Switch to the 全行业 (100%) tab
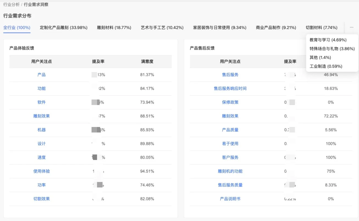Screen dimensions: 359x221 click(17, 27)
